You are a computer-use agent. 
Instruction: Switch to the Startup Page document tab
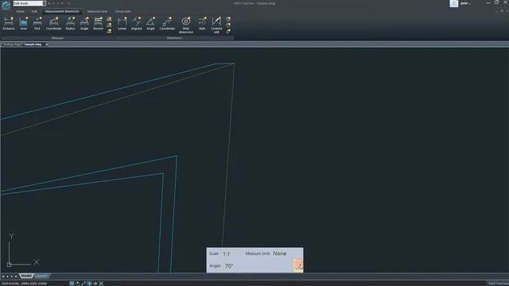(12, 44)
